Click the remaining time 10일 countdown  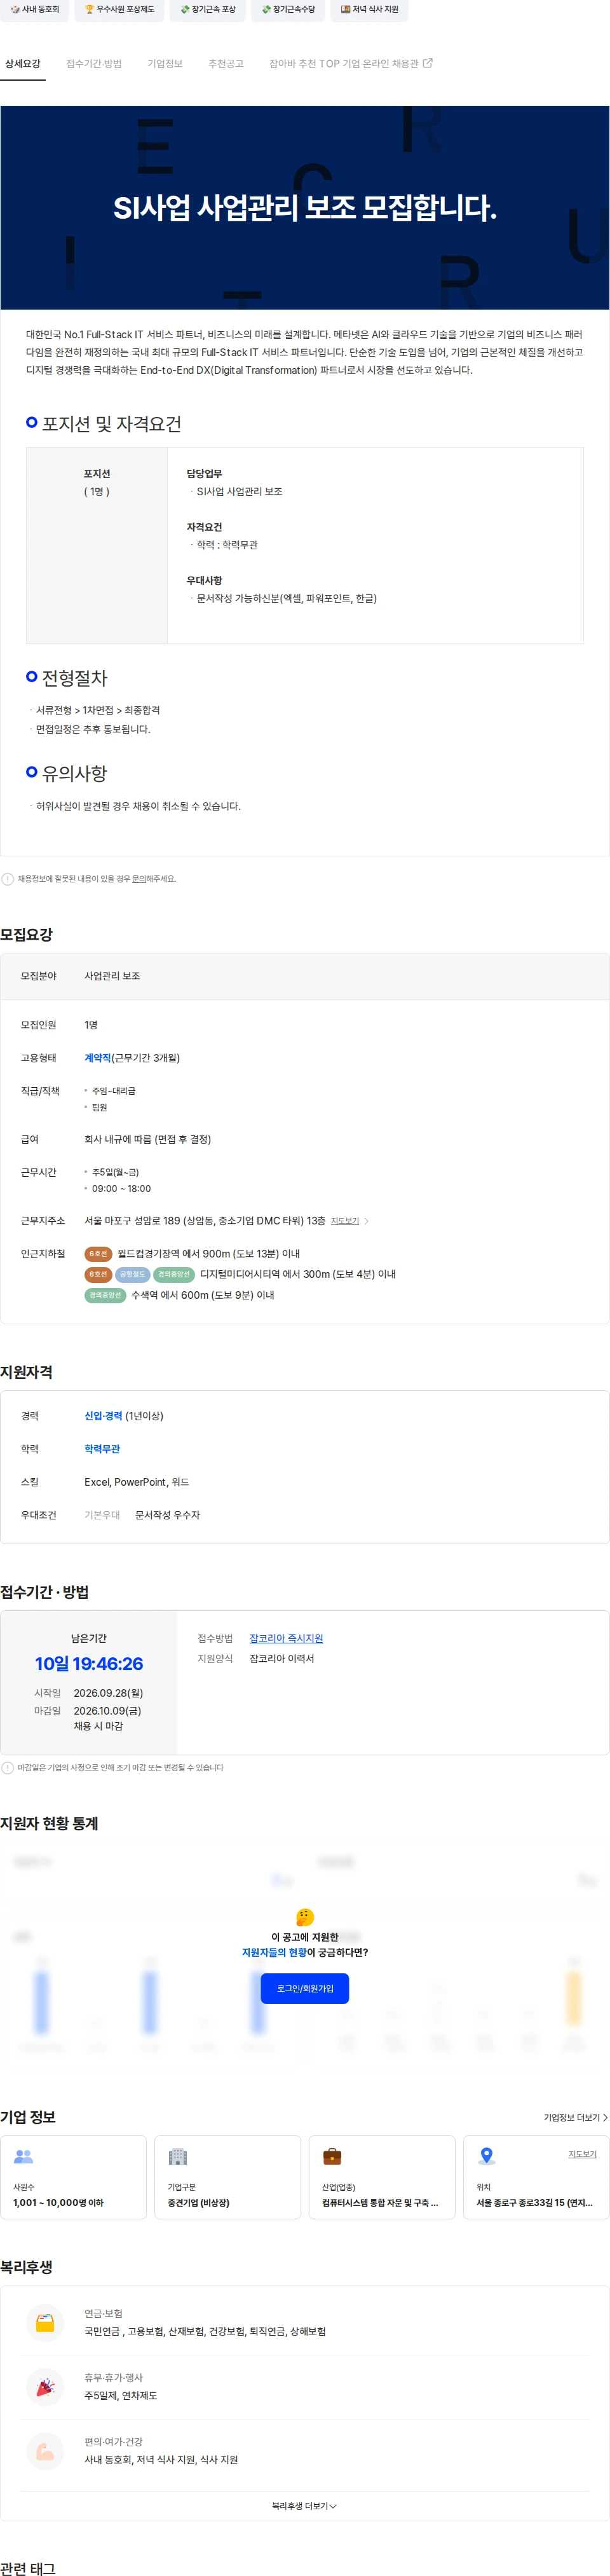(x=89, y=1664)
